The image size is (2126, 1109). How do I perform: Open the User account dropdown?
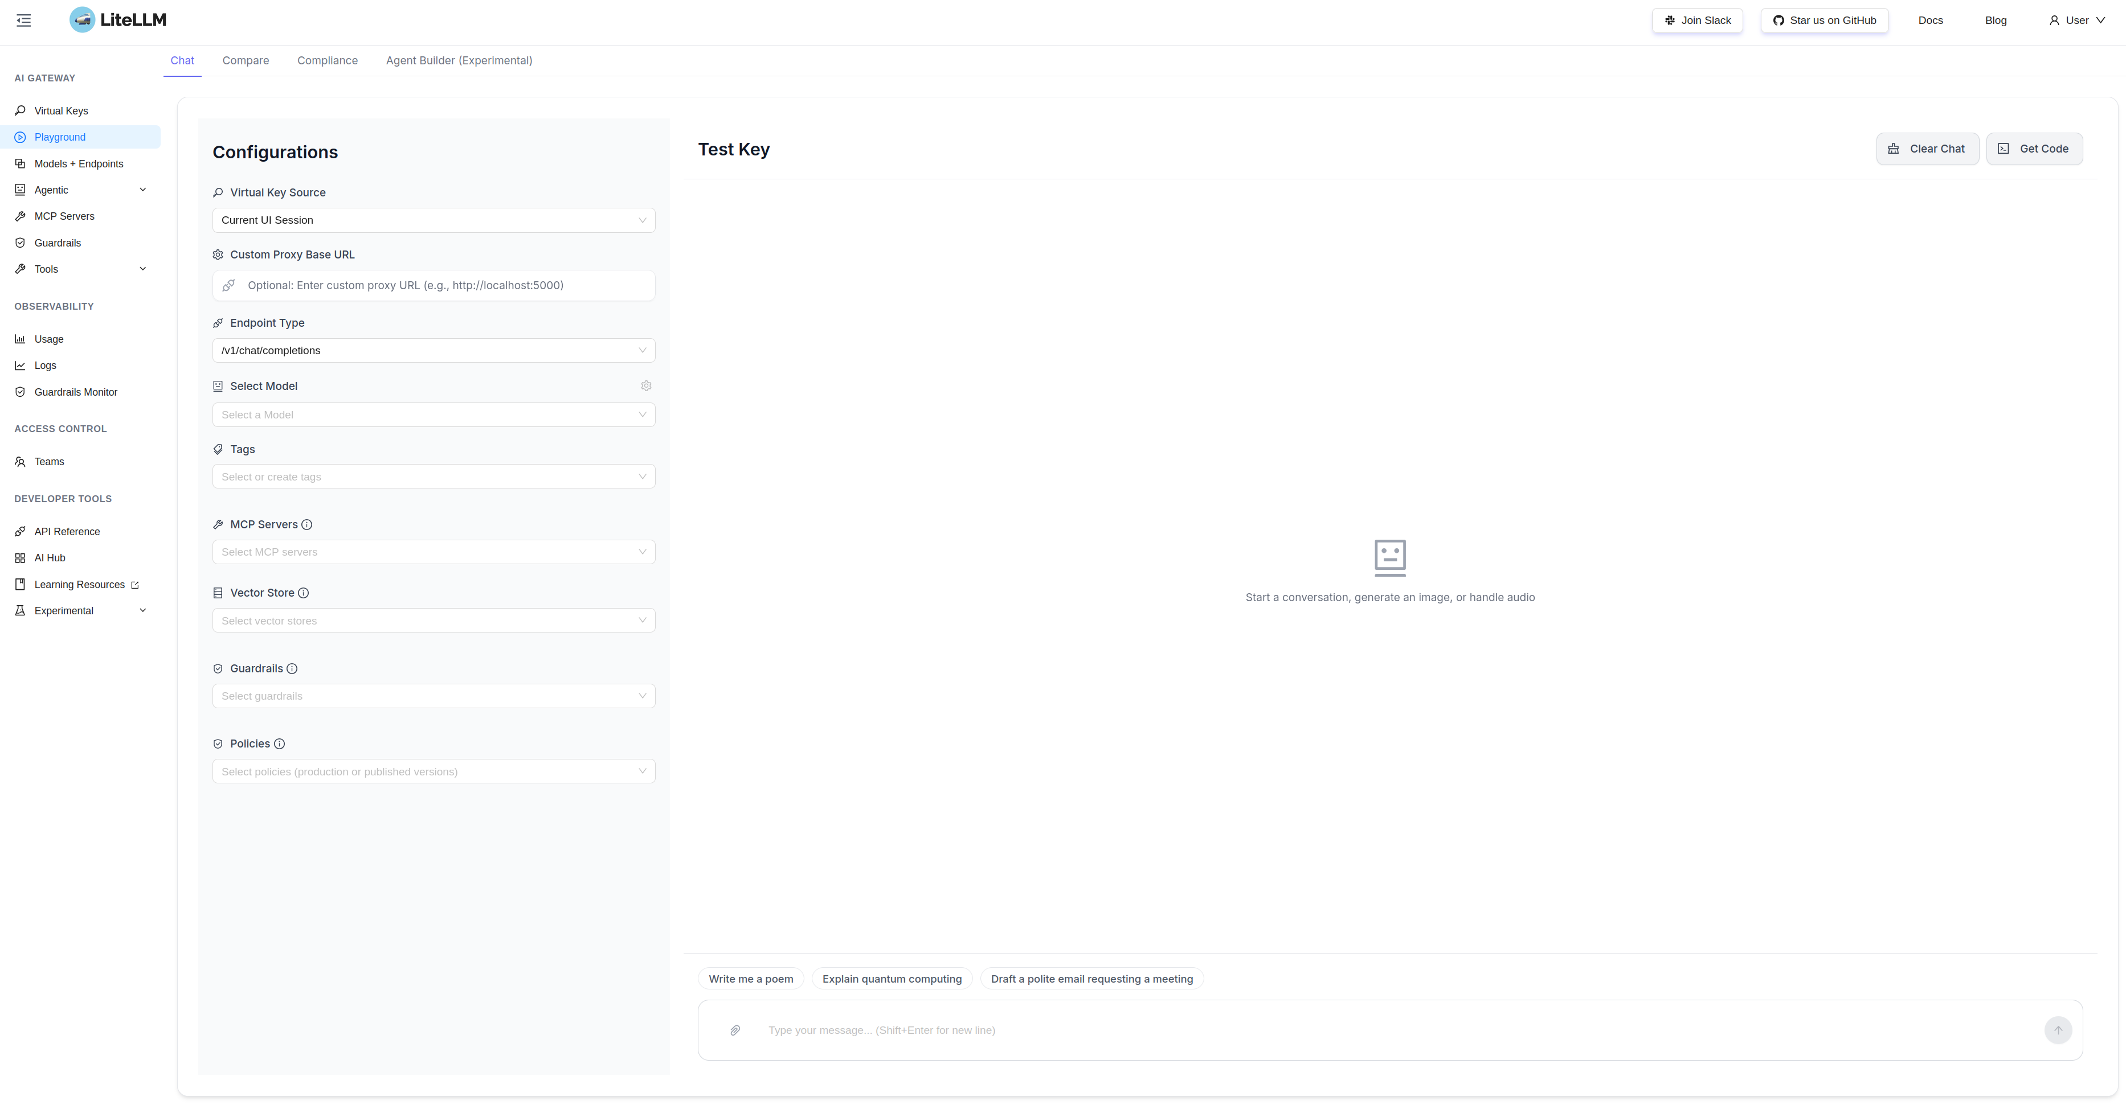click(2076, 20)
